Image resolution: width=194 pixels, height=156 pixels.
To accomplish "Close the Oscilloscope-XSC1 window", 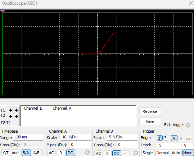I will point(191,3).
